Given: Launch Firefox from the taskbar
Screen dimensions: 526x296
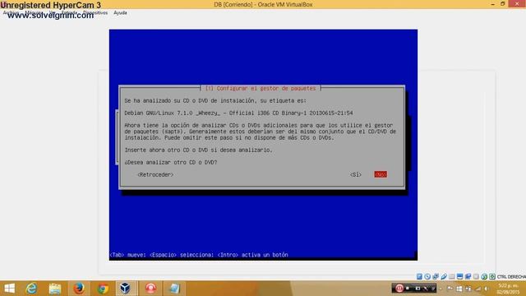Looking at the screenshot, I should coord(79,289).
